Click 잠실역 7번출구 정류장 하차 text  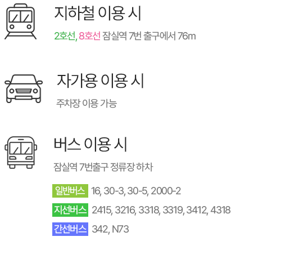(x=103, y=167)
